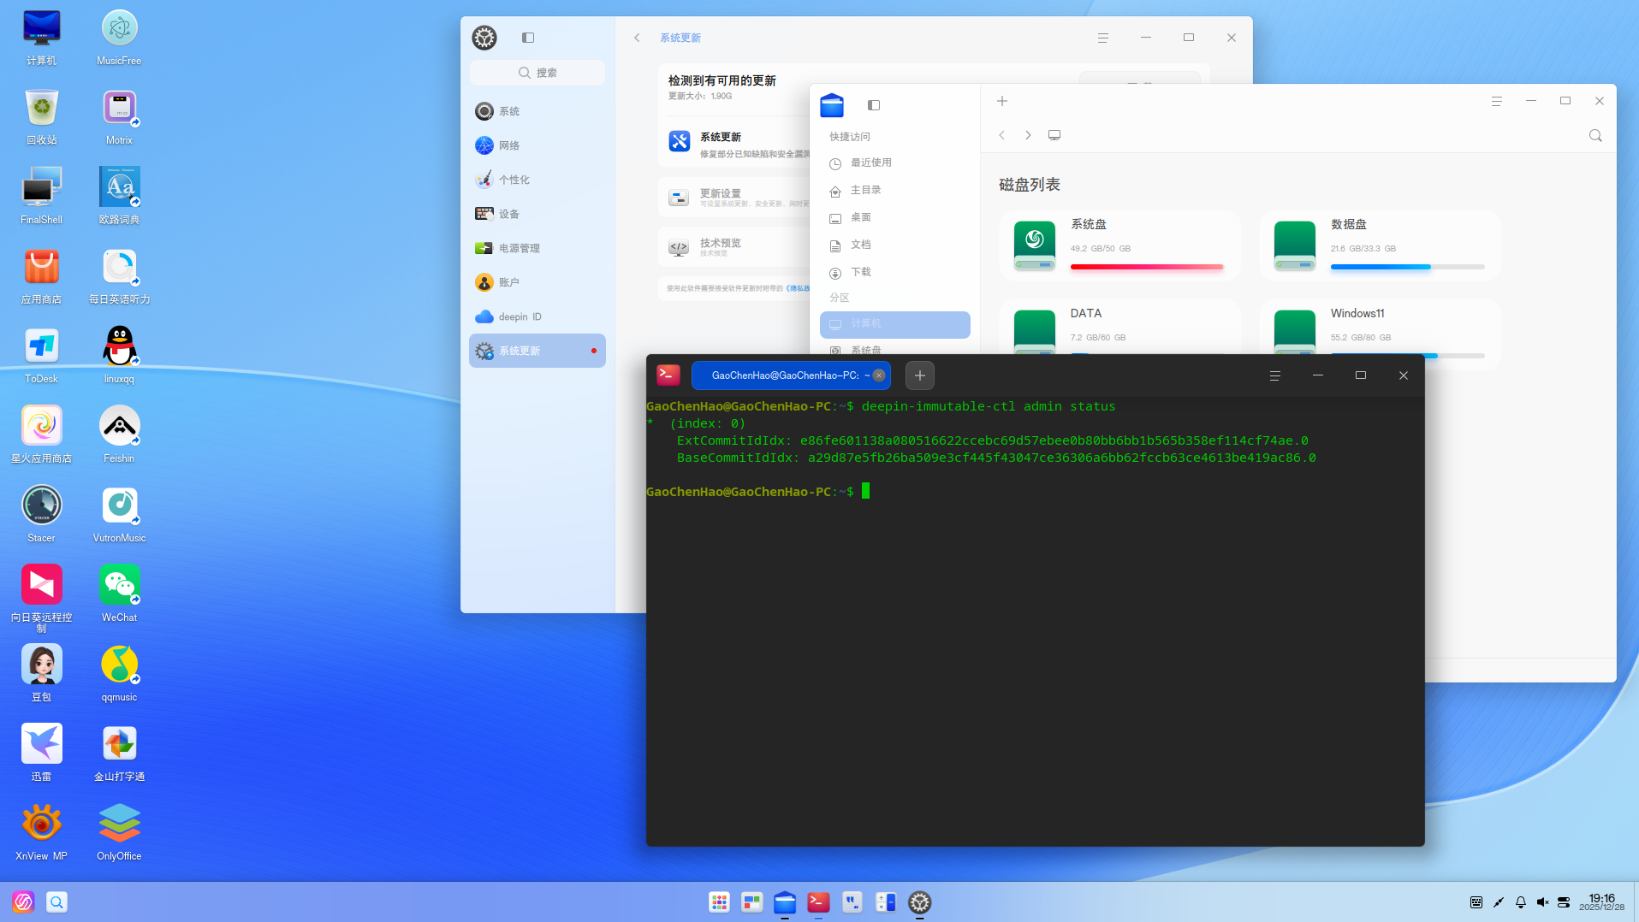Open 下载 in file manager sidebar
Viewport: 1639px width, 922px height.
pyautogui.click(x=894, y=272)
